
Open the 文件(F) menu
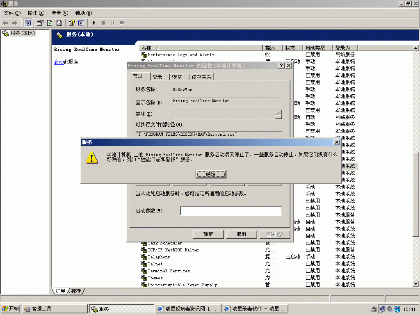click(x=12, y=13)
